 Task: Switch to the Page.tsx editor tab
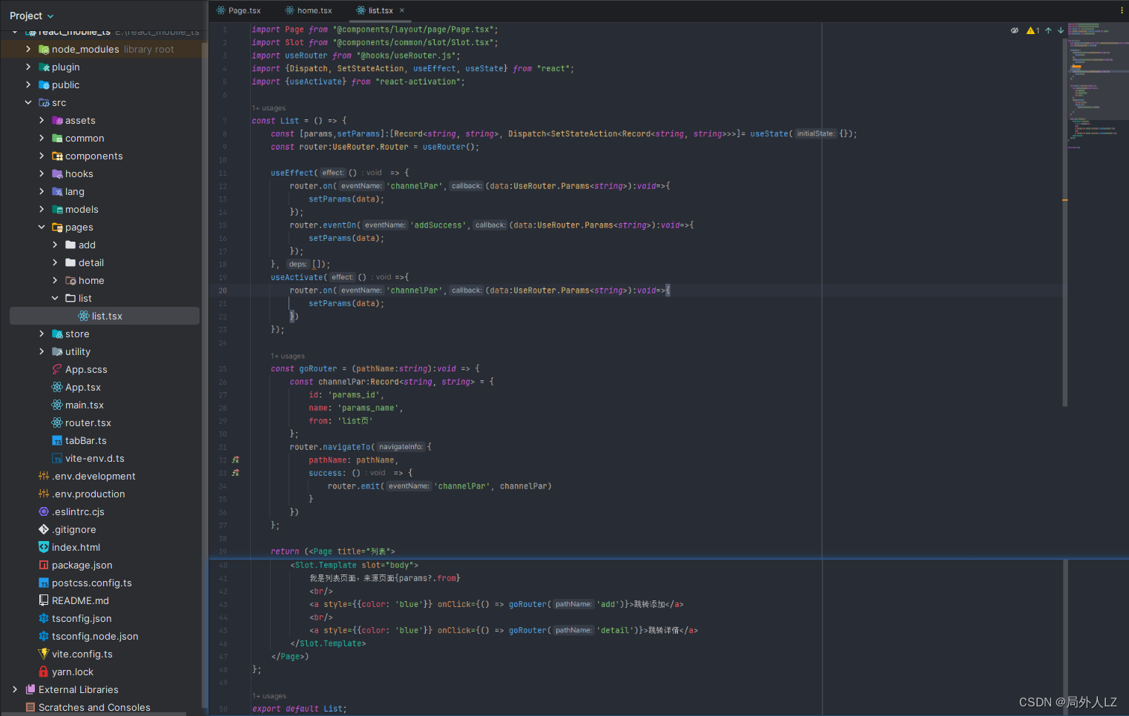239,10
